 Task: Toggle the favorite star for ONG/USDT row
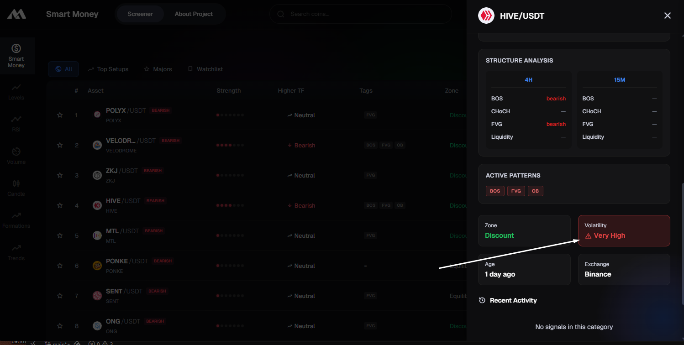(x=60, y=326)
